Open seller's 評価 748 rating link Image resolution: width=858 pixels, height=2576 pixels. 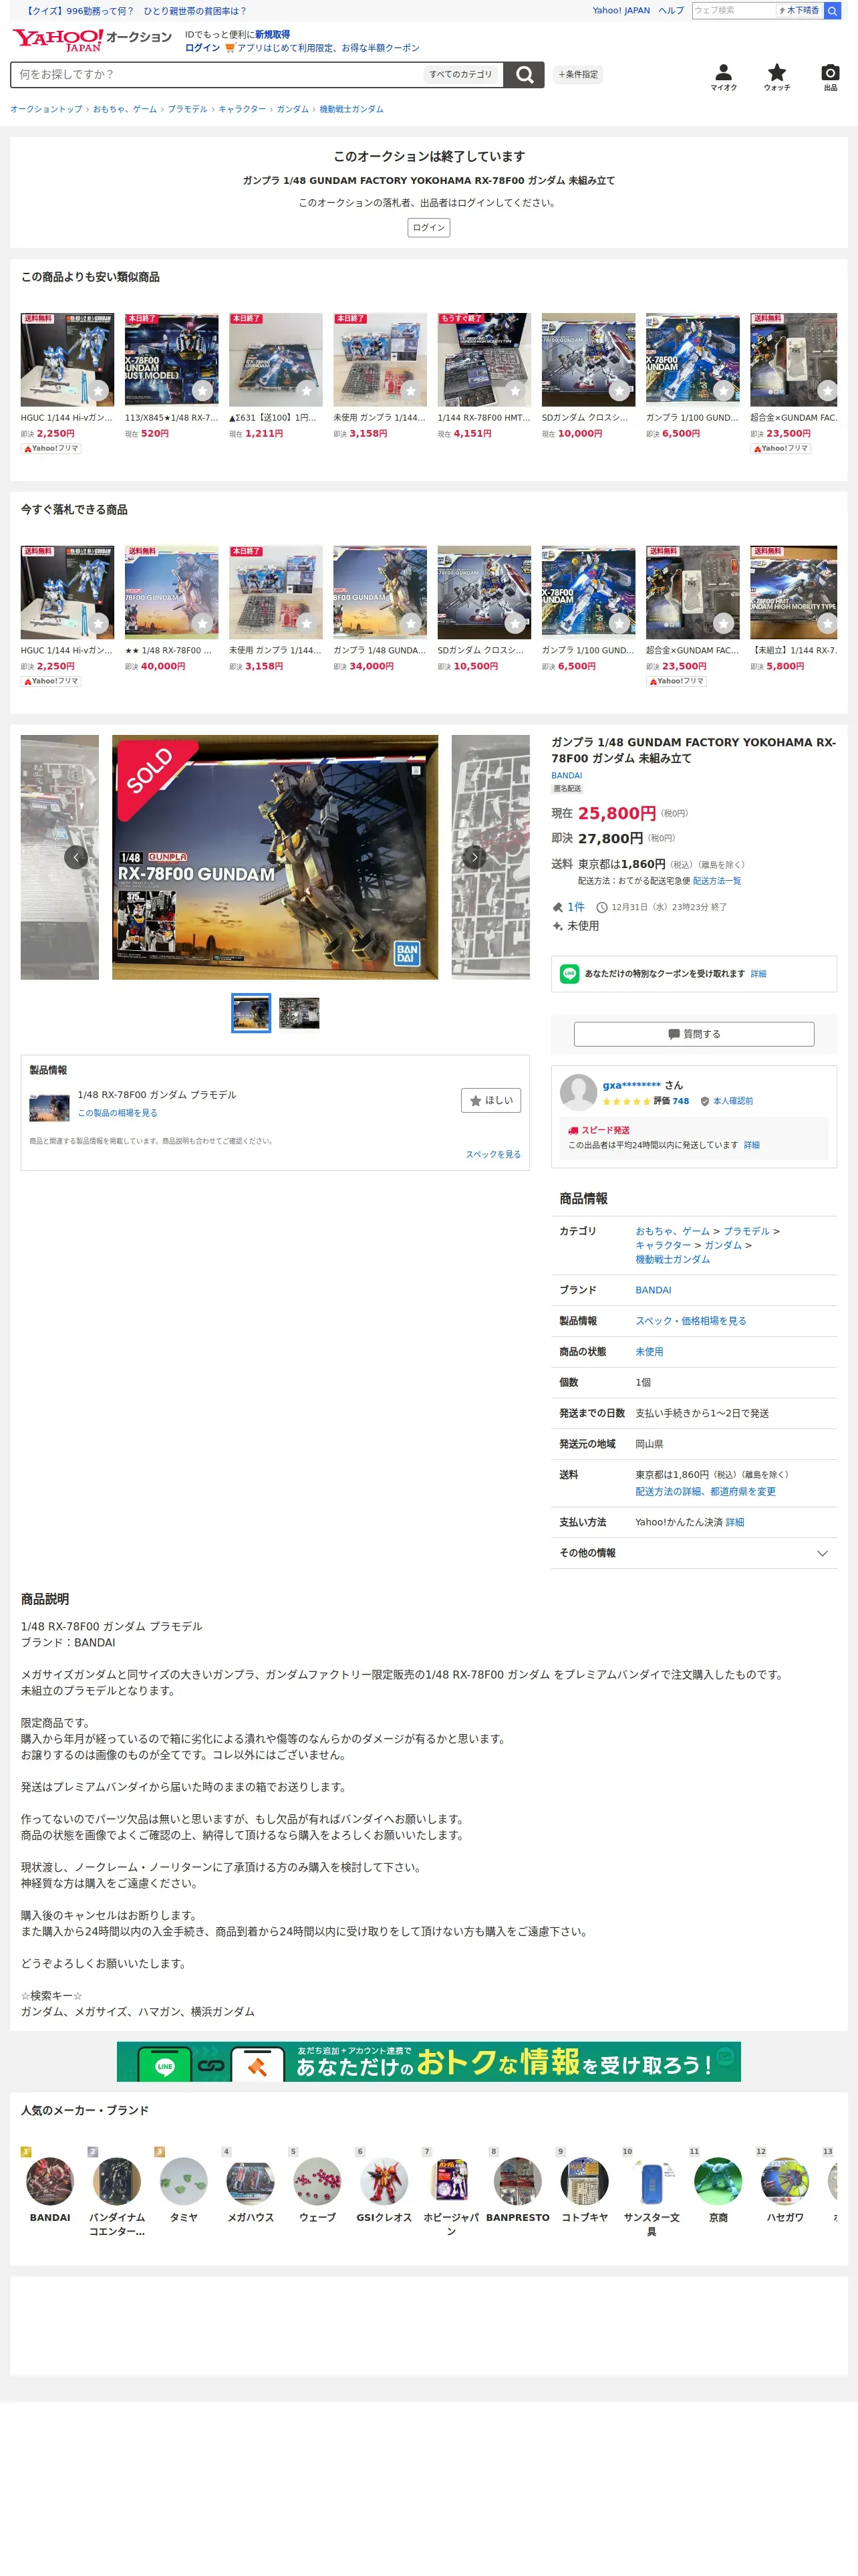click(671, 1101)
